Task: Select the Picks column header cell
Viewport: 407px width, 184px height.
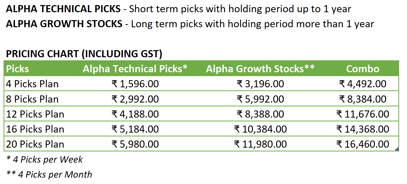Action: (x=18, y=69)
